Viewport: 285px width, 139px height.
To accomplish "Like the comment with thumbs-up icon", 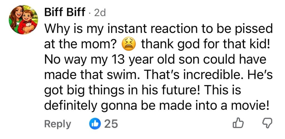I will click(x=239, y=124).
